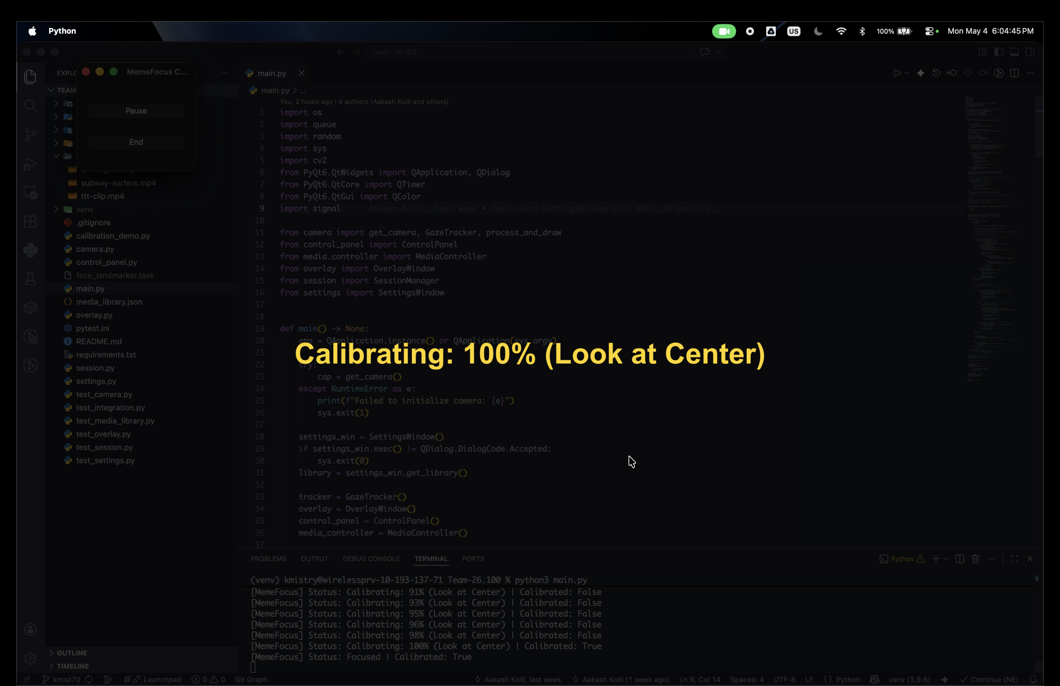Kill the terminal using the trash icon
Screen dimensions: 1060x686
975,559
